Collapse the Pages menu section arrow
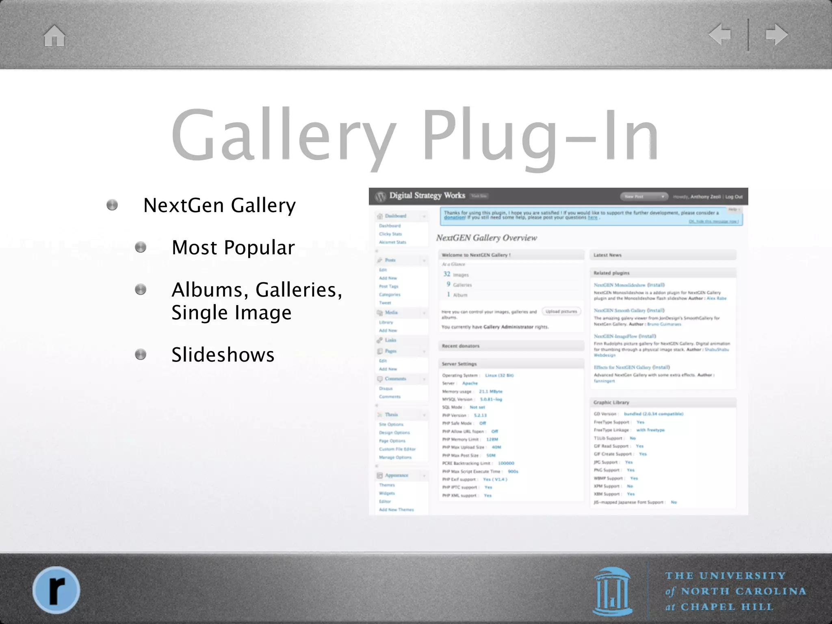This screenshot has width=832, height=624. pyautogui.click(x=424, y=351)
